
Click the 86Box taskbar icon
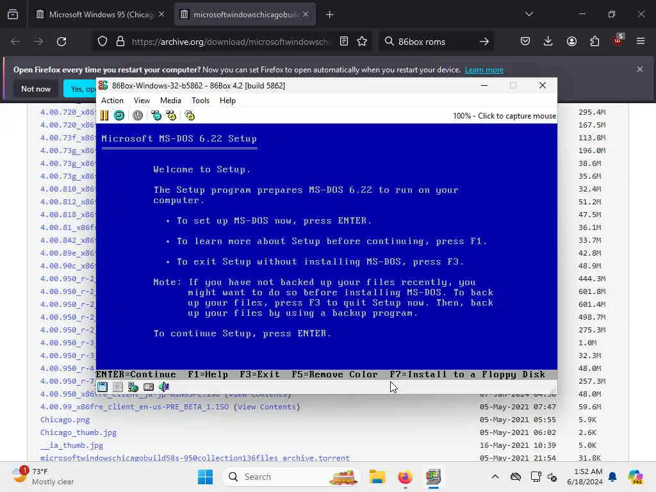pos(433,477)
